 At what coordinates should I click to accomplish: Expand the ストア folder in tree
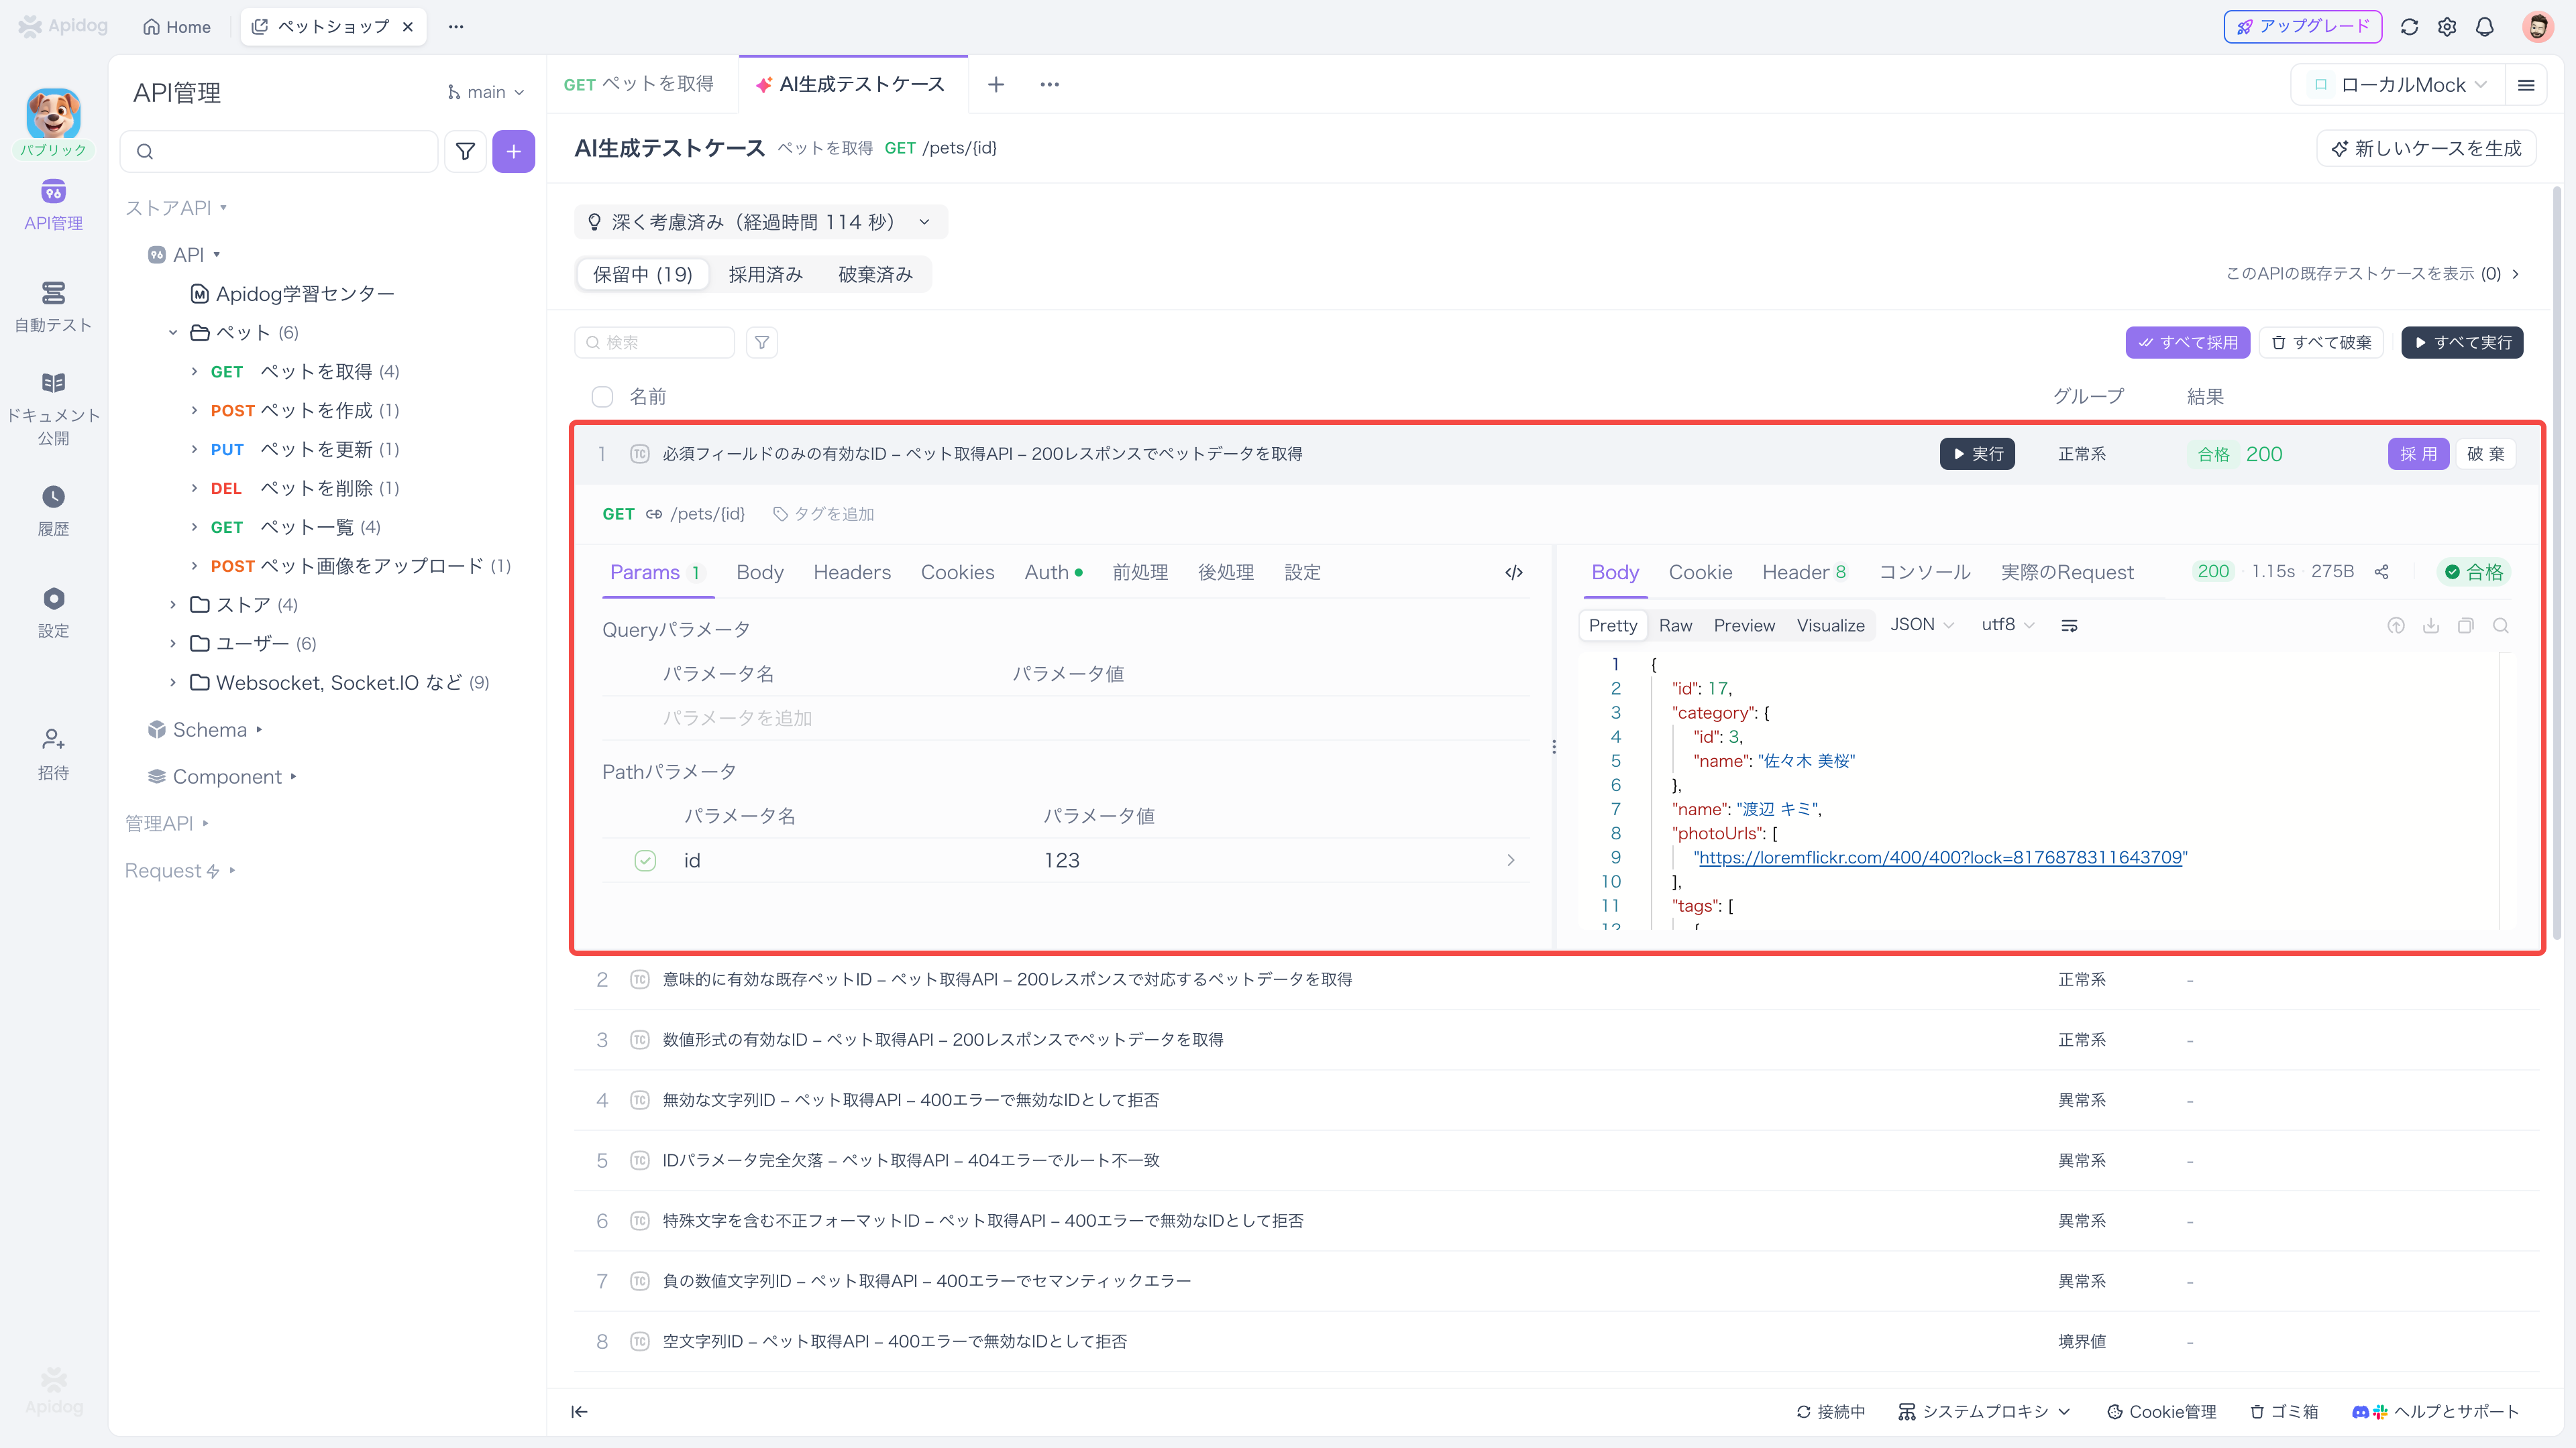point(173,605)
